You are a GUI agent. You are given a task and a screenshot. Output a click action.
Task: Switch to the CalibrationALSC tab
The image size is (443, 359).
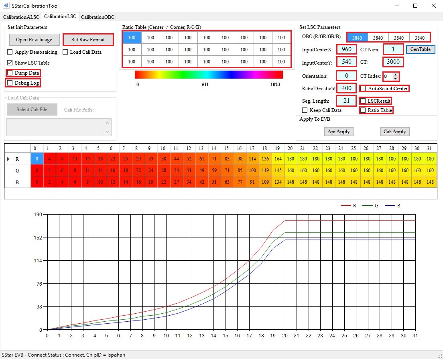pyautogui.click(x=21, y=17)
